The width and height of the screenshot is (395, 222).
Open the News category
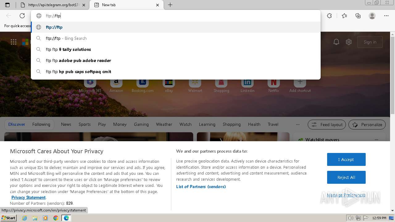(66, 124)
